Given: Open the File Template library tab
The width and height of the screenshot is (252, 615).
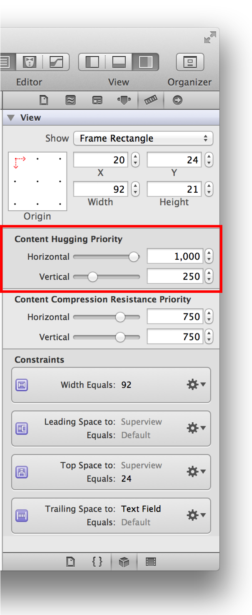Looking at the screenshot, I should tap(71, 562).
